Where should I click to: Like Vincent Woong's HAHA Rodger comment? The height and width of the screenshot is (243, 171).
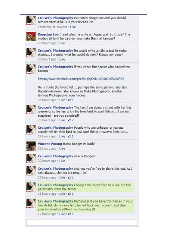(62, 149)
